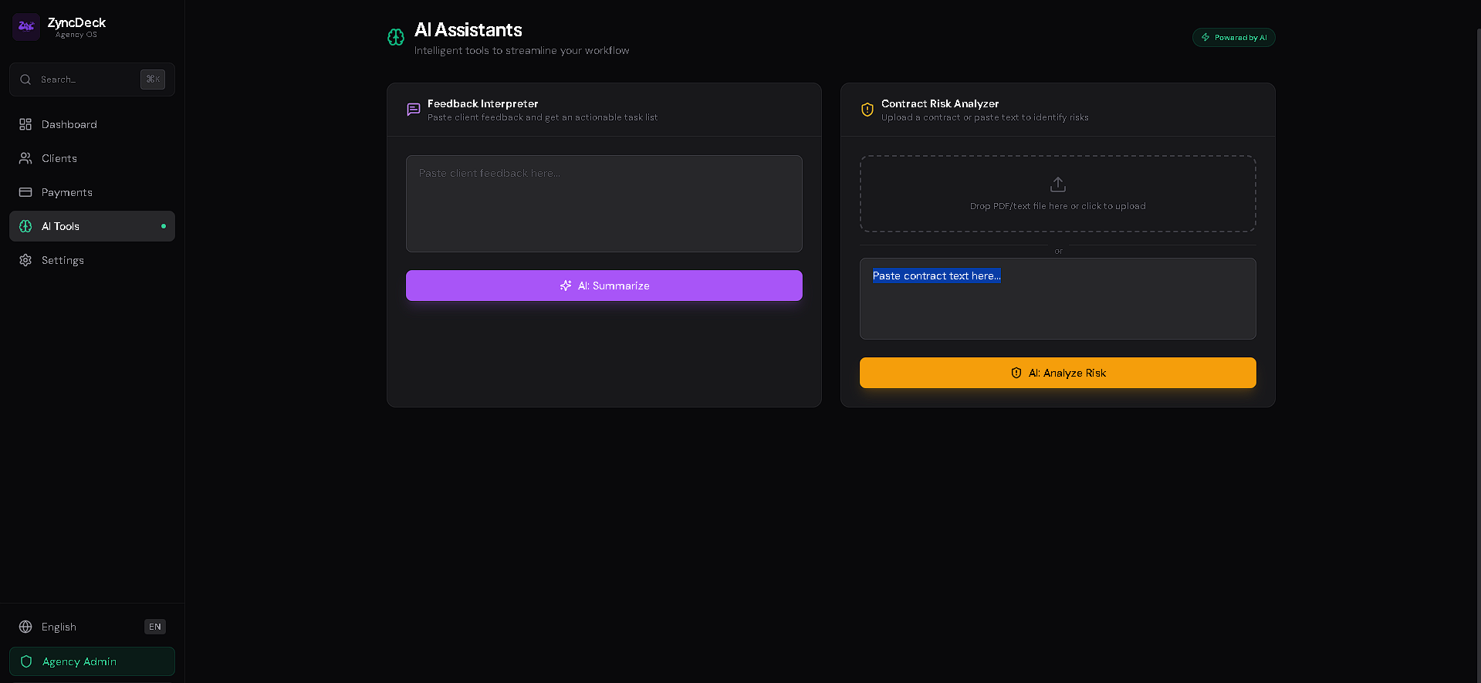The image size is (1481, 683).
Task: Click the search magnifier icon
Action: point(25,79)
